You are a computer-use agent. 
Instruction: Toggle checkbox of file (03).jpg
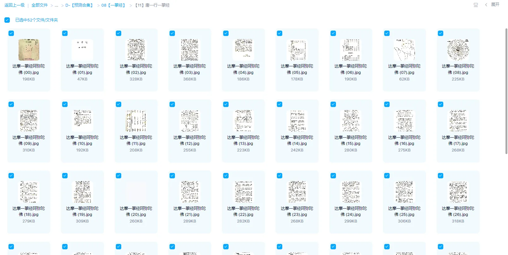172,33
